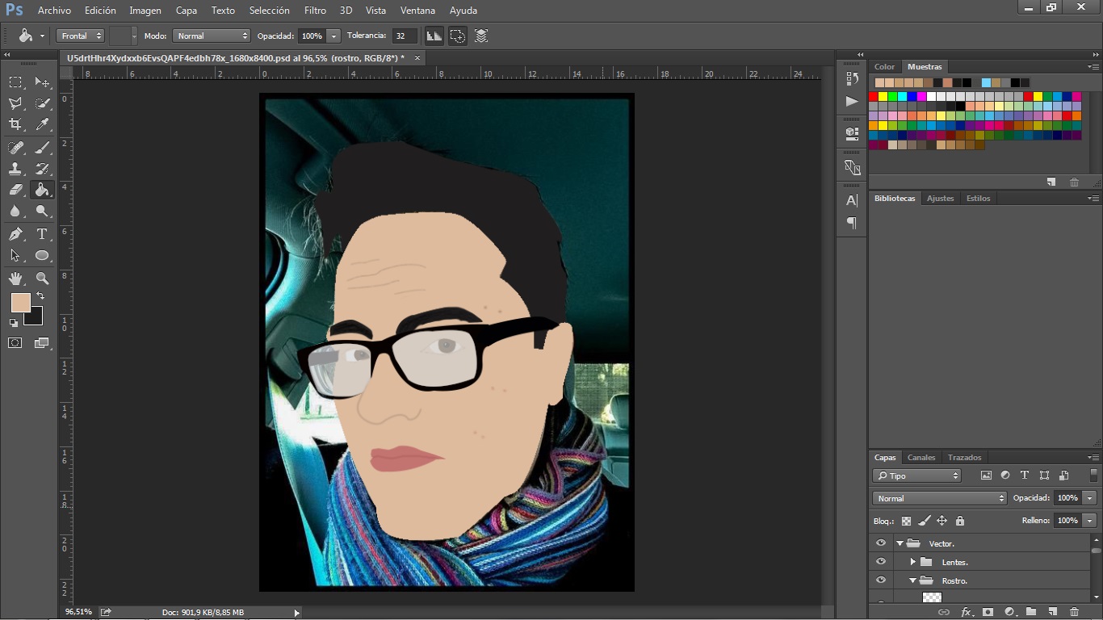The height and width of the screenshot is (620, 1103).
Task: Select the Path Selection arrow tool
Action: click(15, 255)
